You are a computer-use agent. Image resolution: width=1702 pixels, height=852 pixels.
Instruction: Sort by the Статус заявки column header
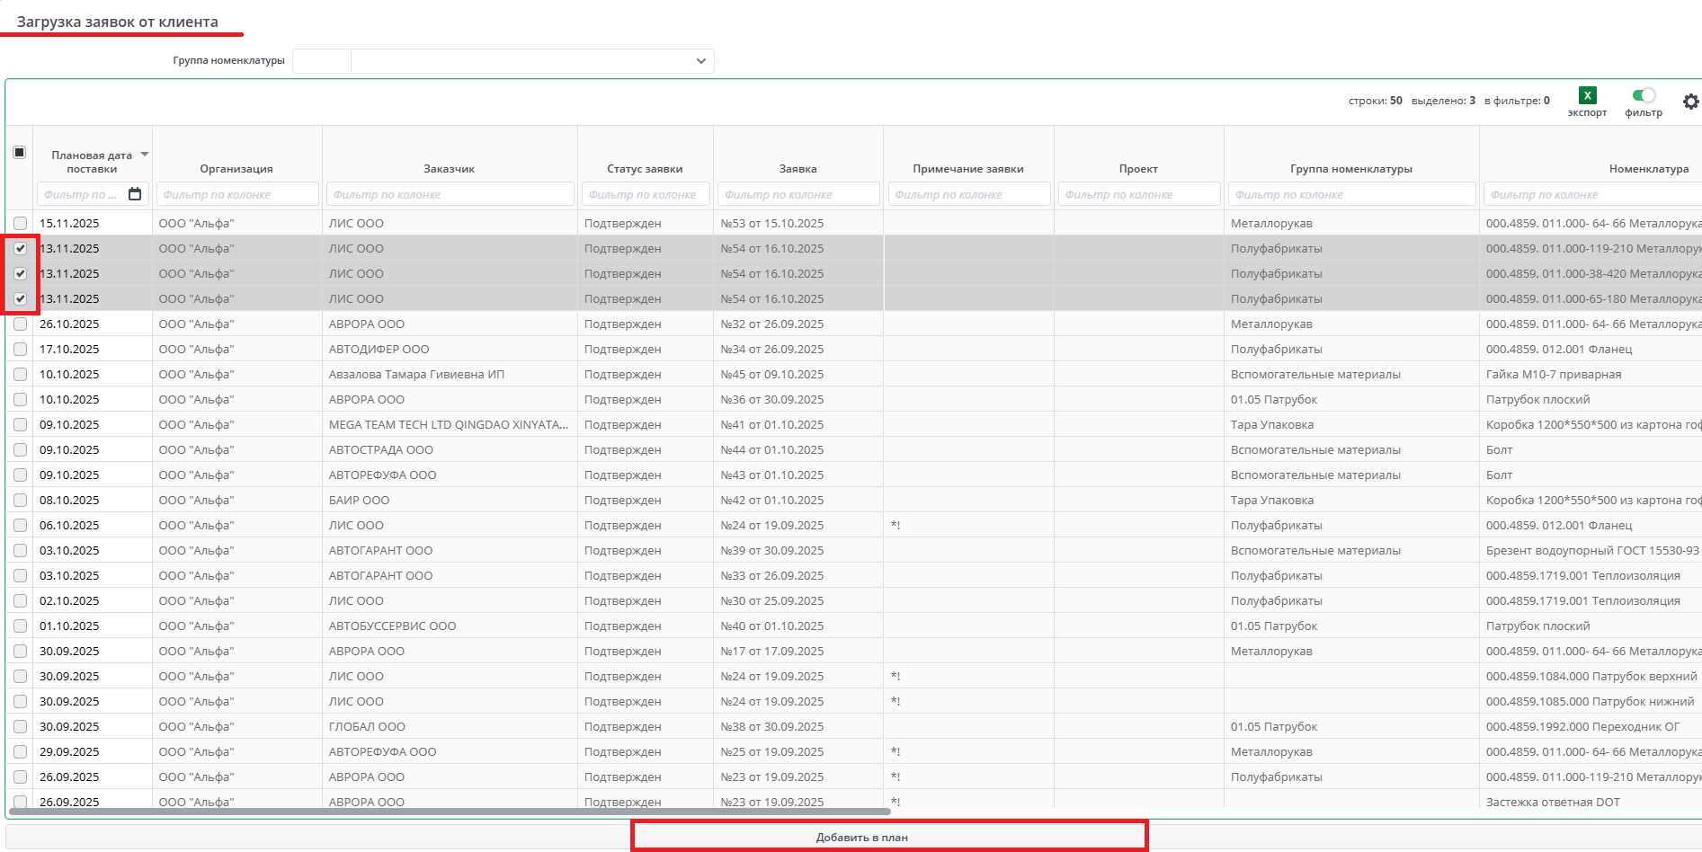point(645,169)
